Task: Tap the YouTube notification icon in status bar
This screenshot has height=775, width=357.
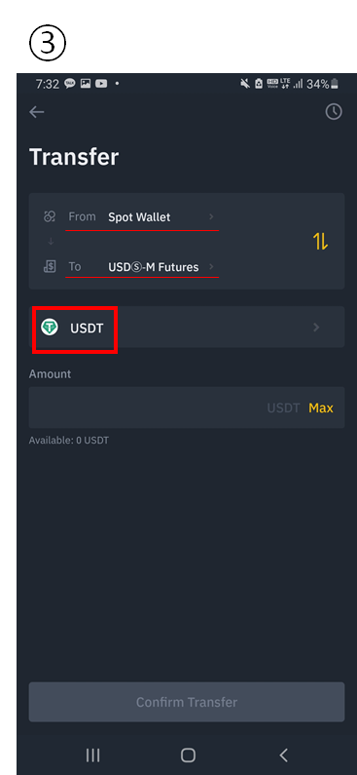Action: pos(101,84)
